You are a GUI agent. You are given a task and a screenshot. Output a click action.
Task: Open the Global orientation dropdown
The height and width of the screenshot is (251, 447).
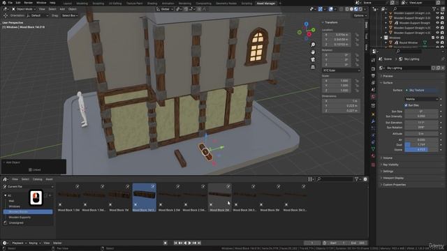[165, 9]
